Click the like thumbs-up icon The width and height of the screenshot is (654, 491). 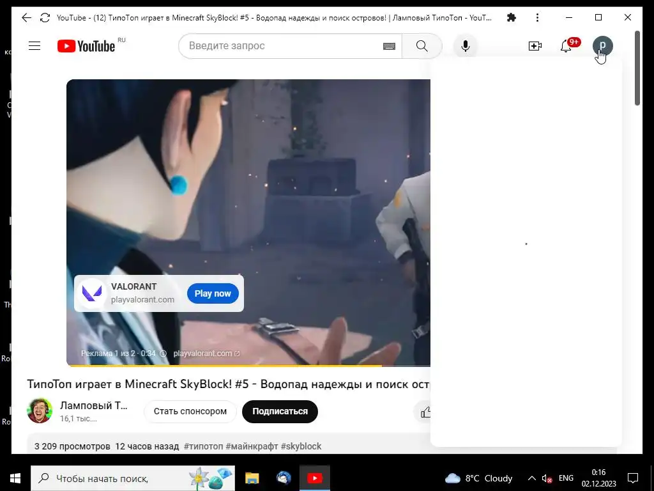pyautogui.click(x=425, y=412)
